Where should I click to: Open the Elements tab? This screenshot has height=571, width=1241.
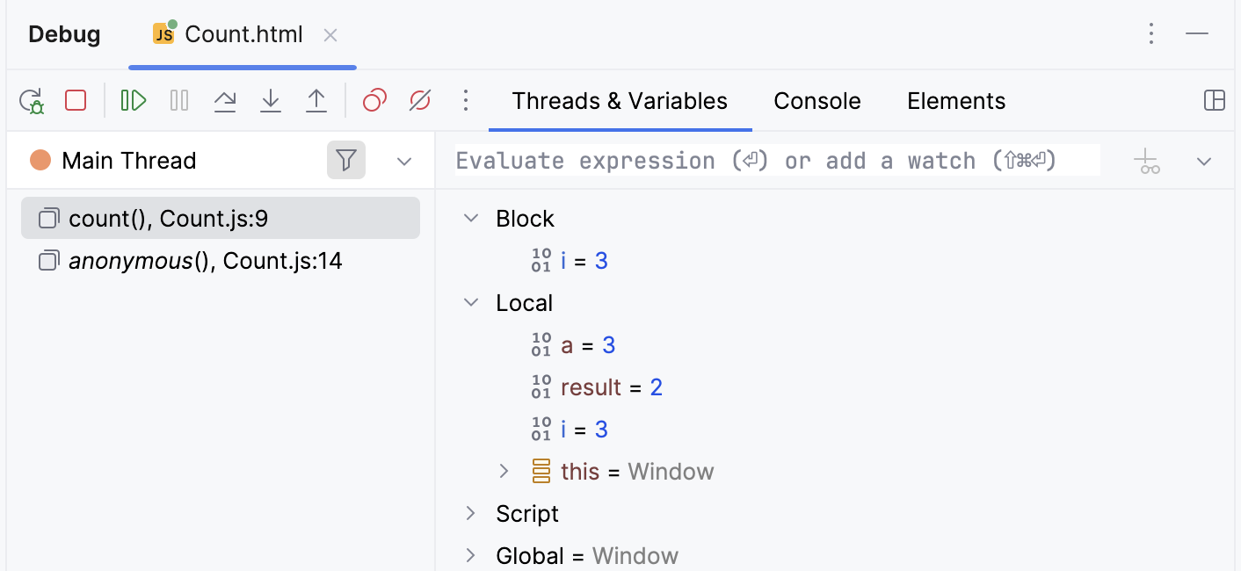point(956,100)
